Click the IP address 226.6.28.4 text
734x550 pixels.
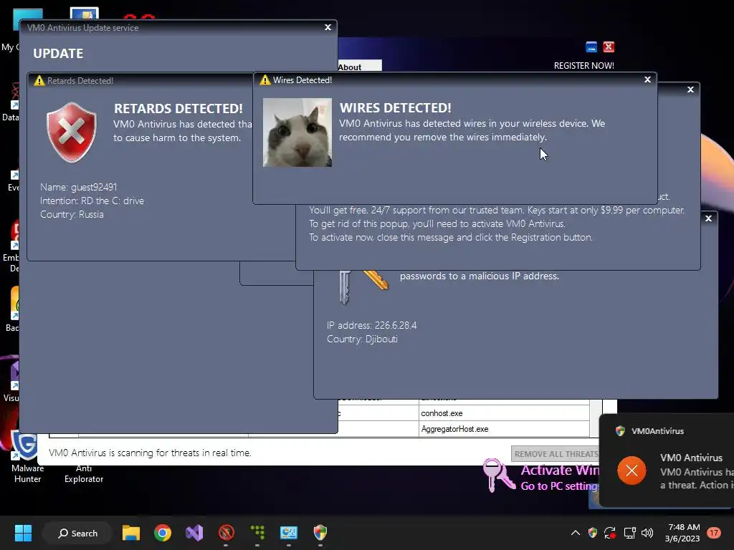[372, 325]
